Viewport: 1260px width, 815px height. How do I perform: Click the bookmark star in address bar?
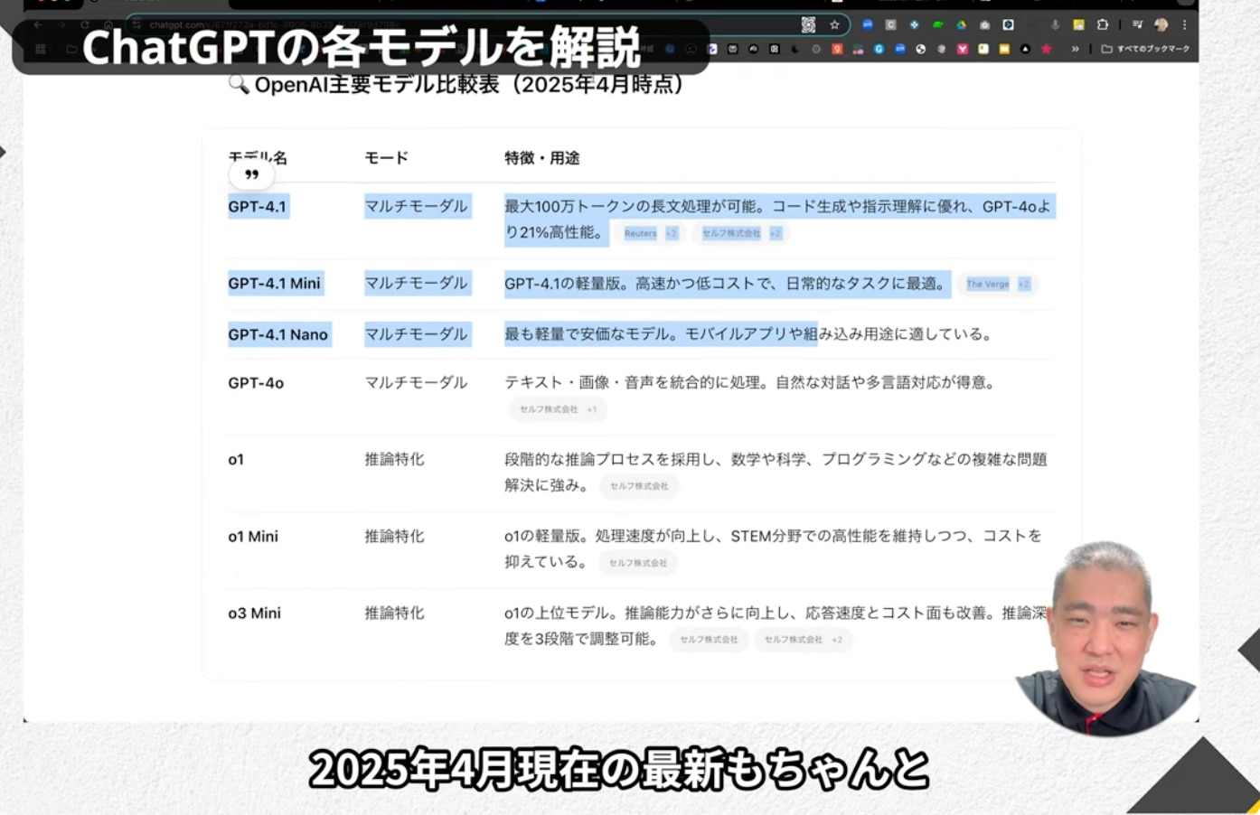834,25
